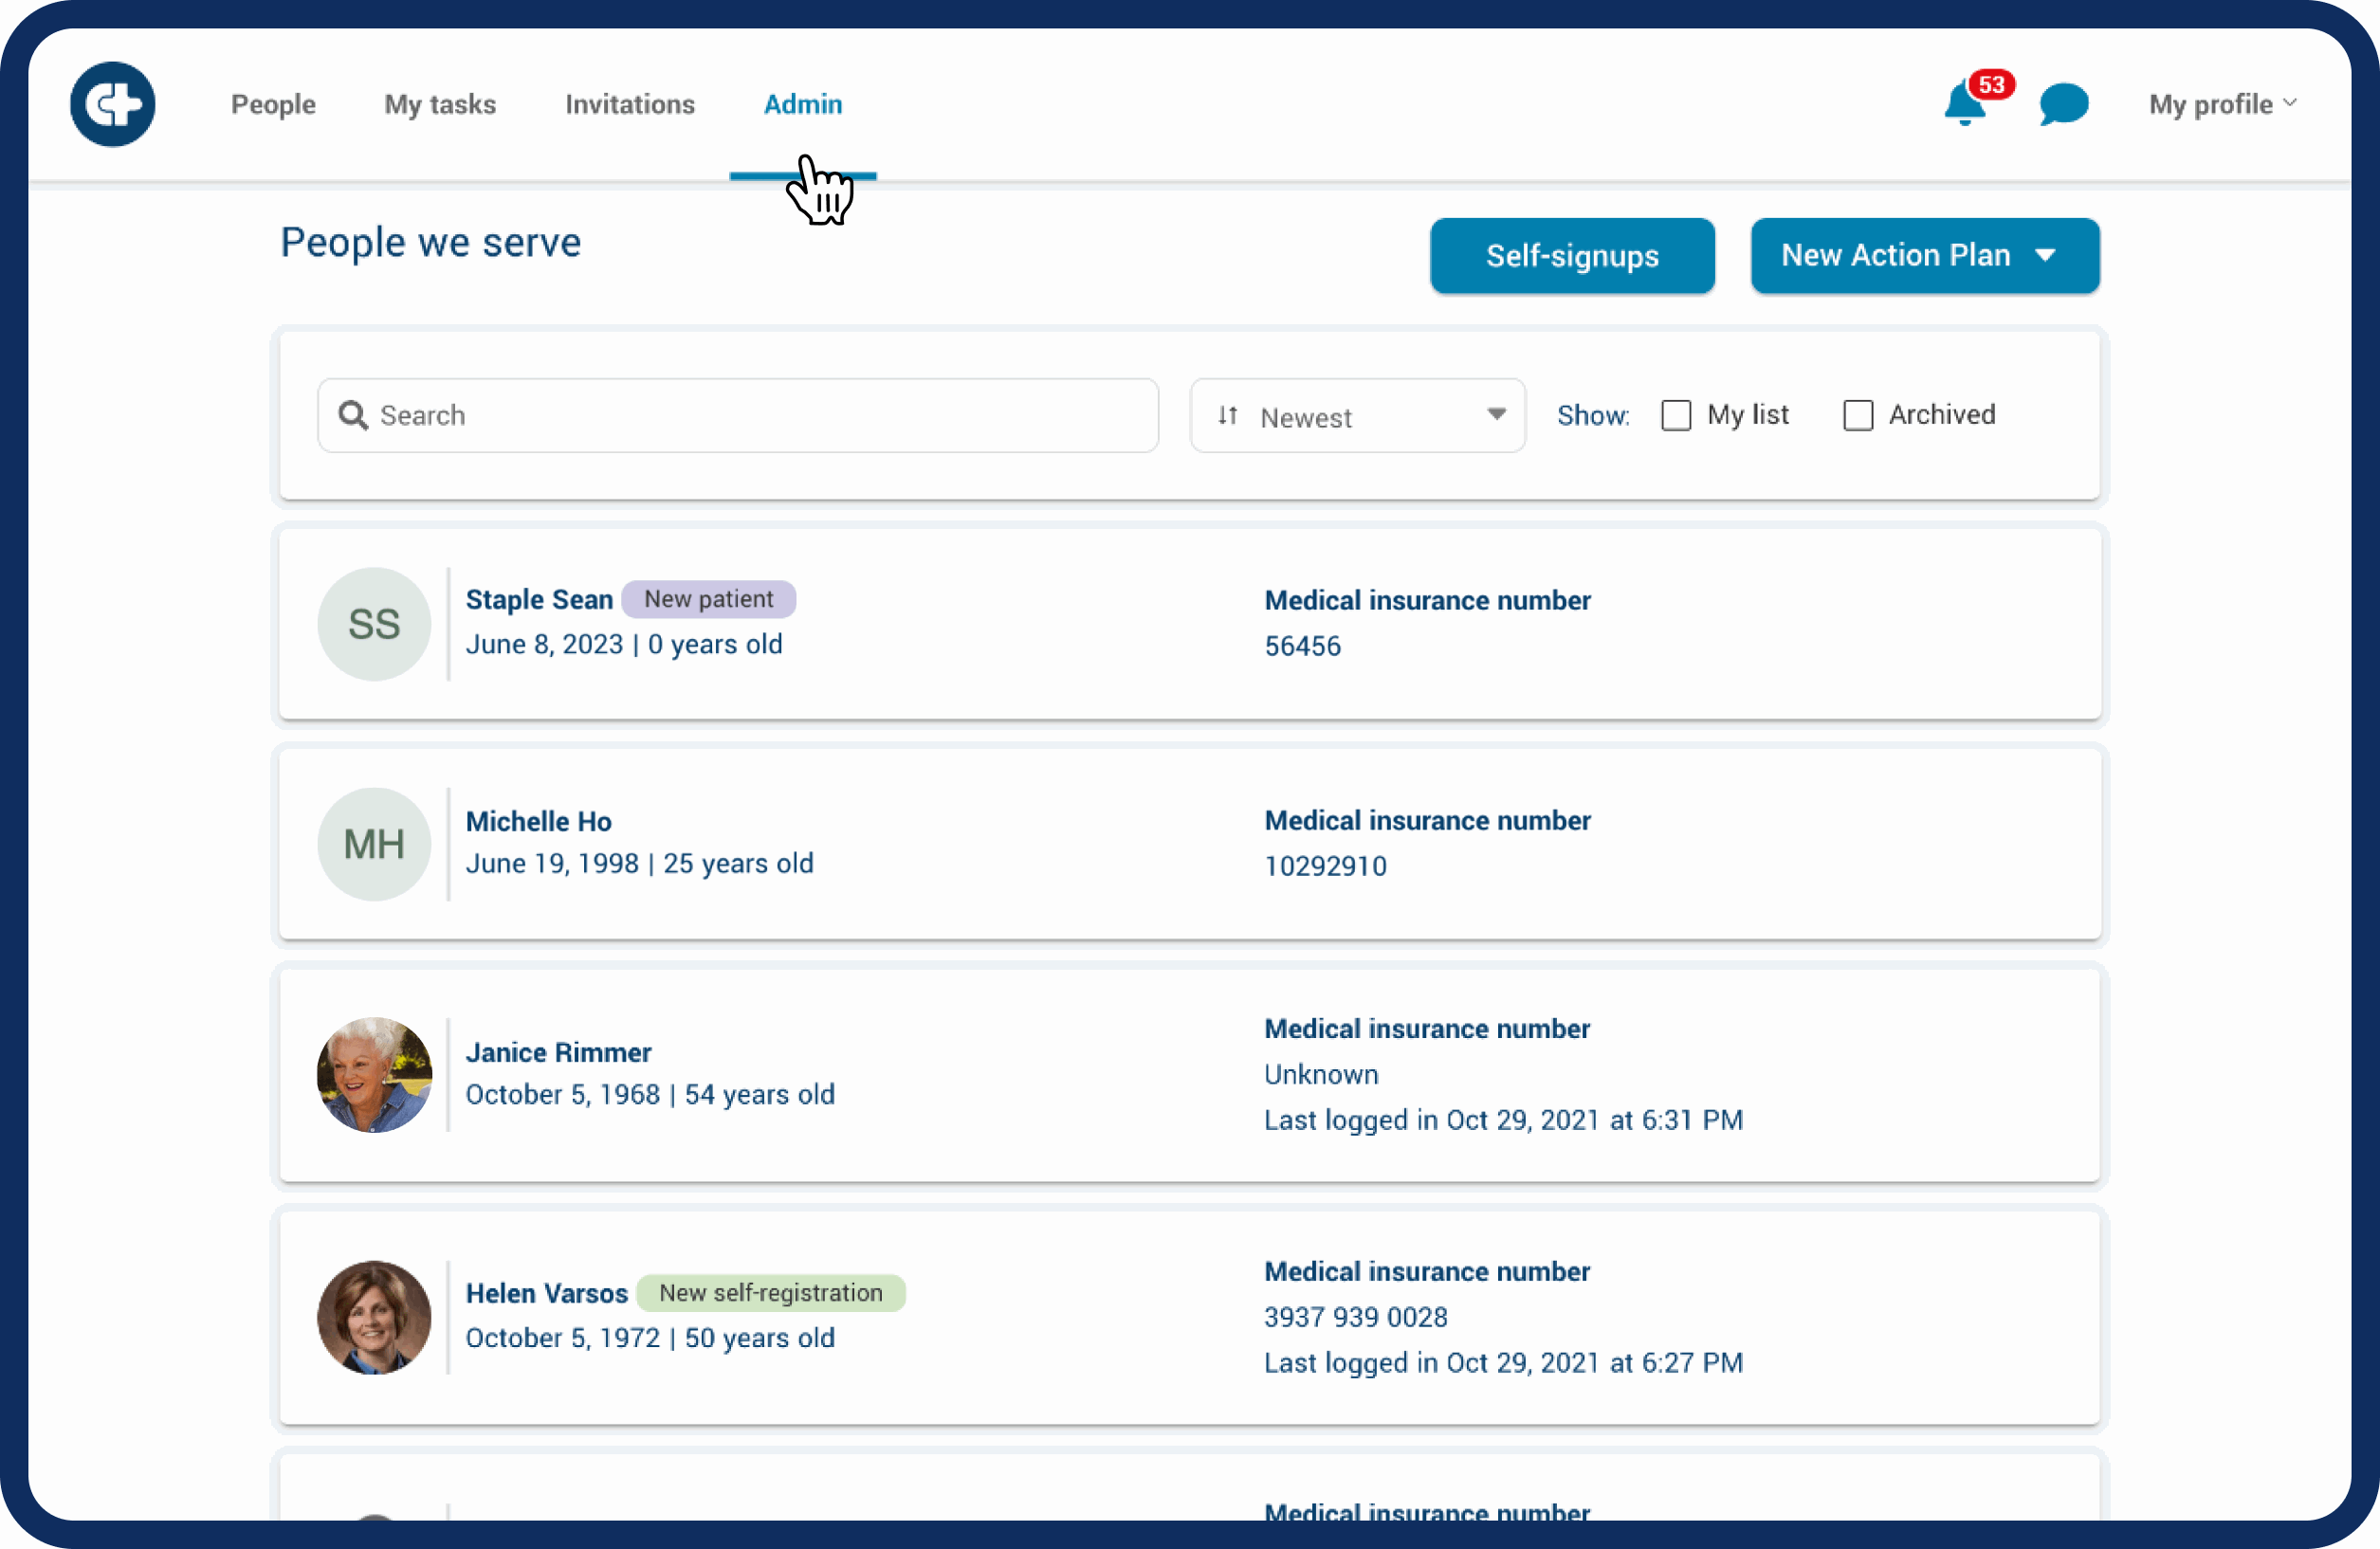Tick the Archived checkbox
This screenshot has width=2380, height=1549.
pyautogui.click(x=1857, y=415)
